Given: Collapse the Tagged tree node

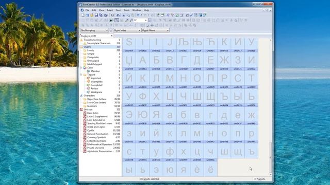Looking at the screenshot, I should click(81, 75).
